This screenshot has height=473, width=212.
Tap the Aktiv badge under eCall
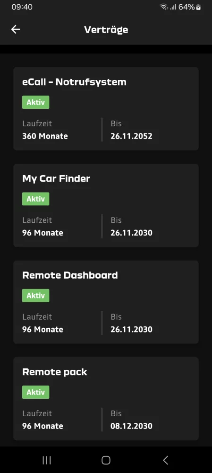pos(35,102)
